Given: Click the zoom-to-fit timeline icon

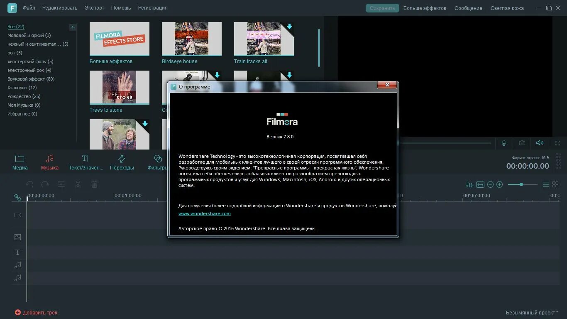Looking at the screenshot, I should point(480,184).
